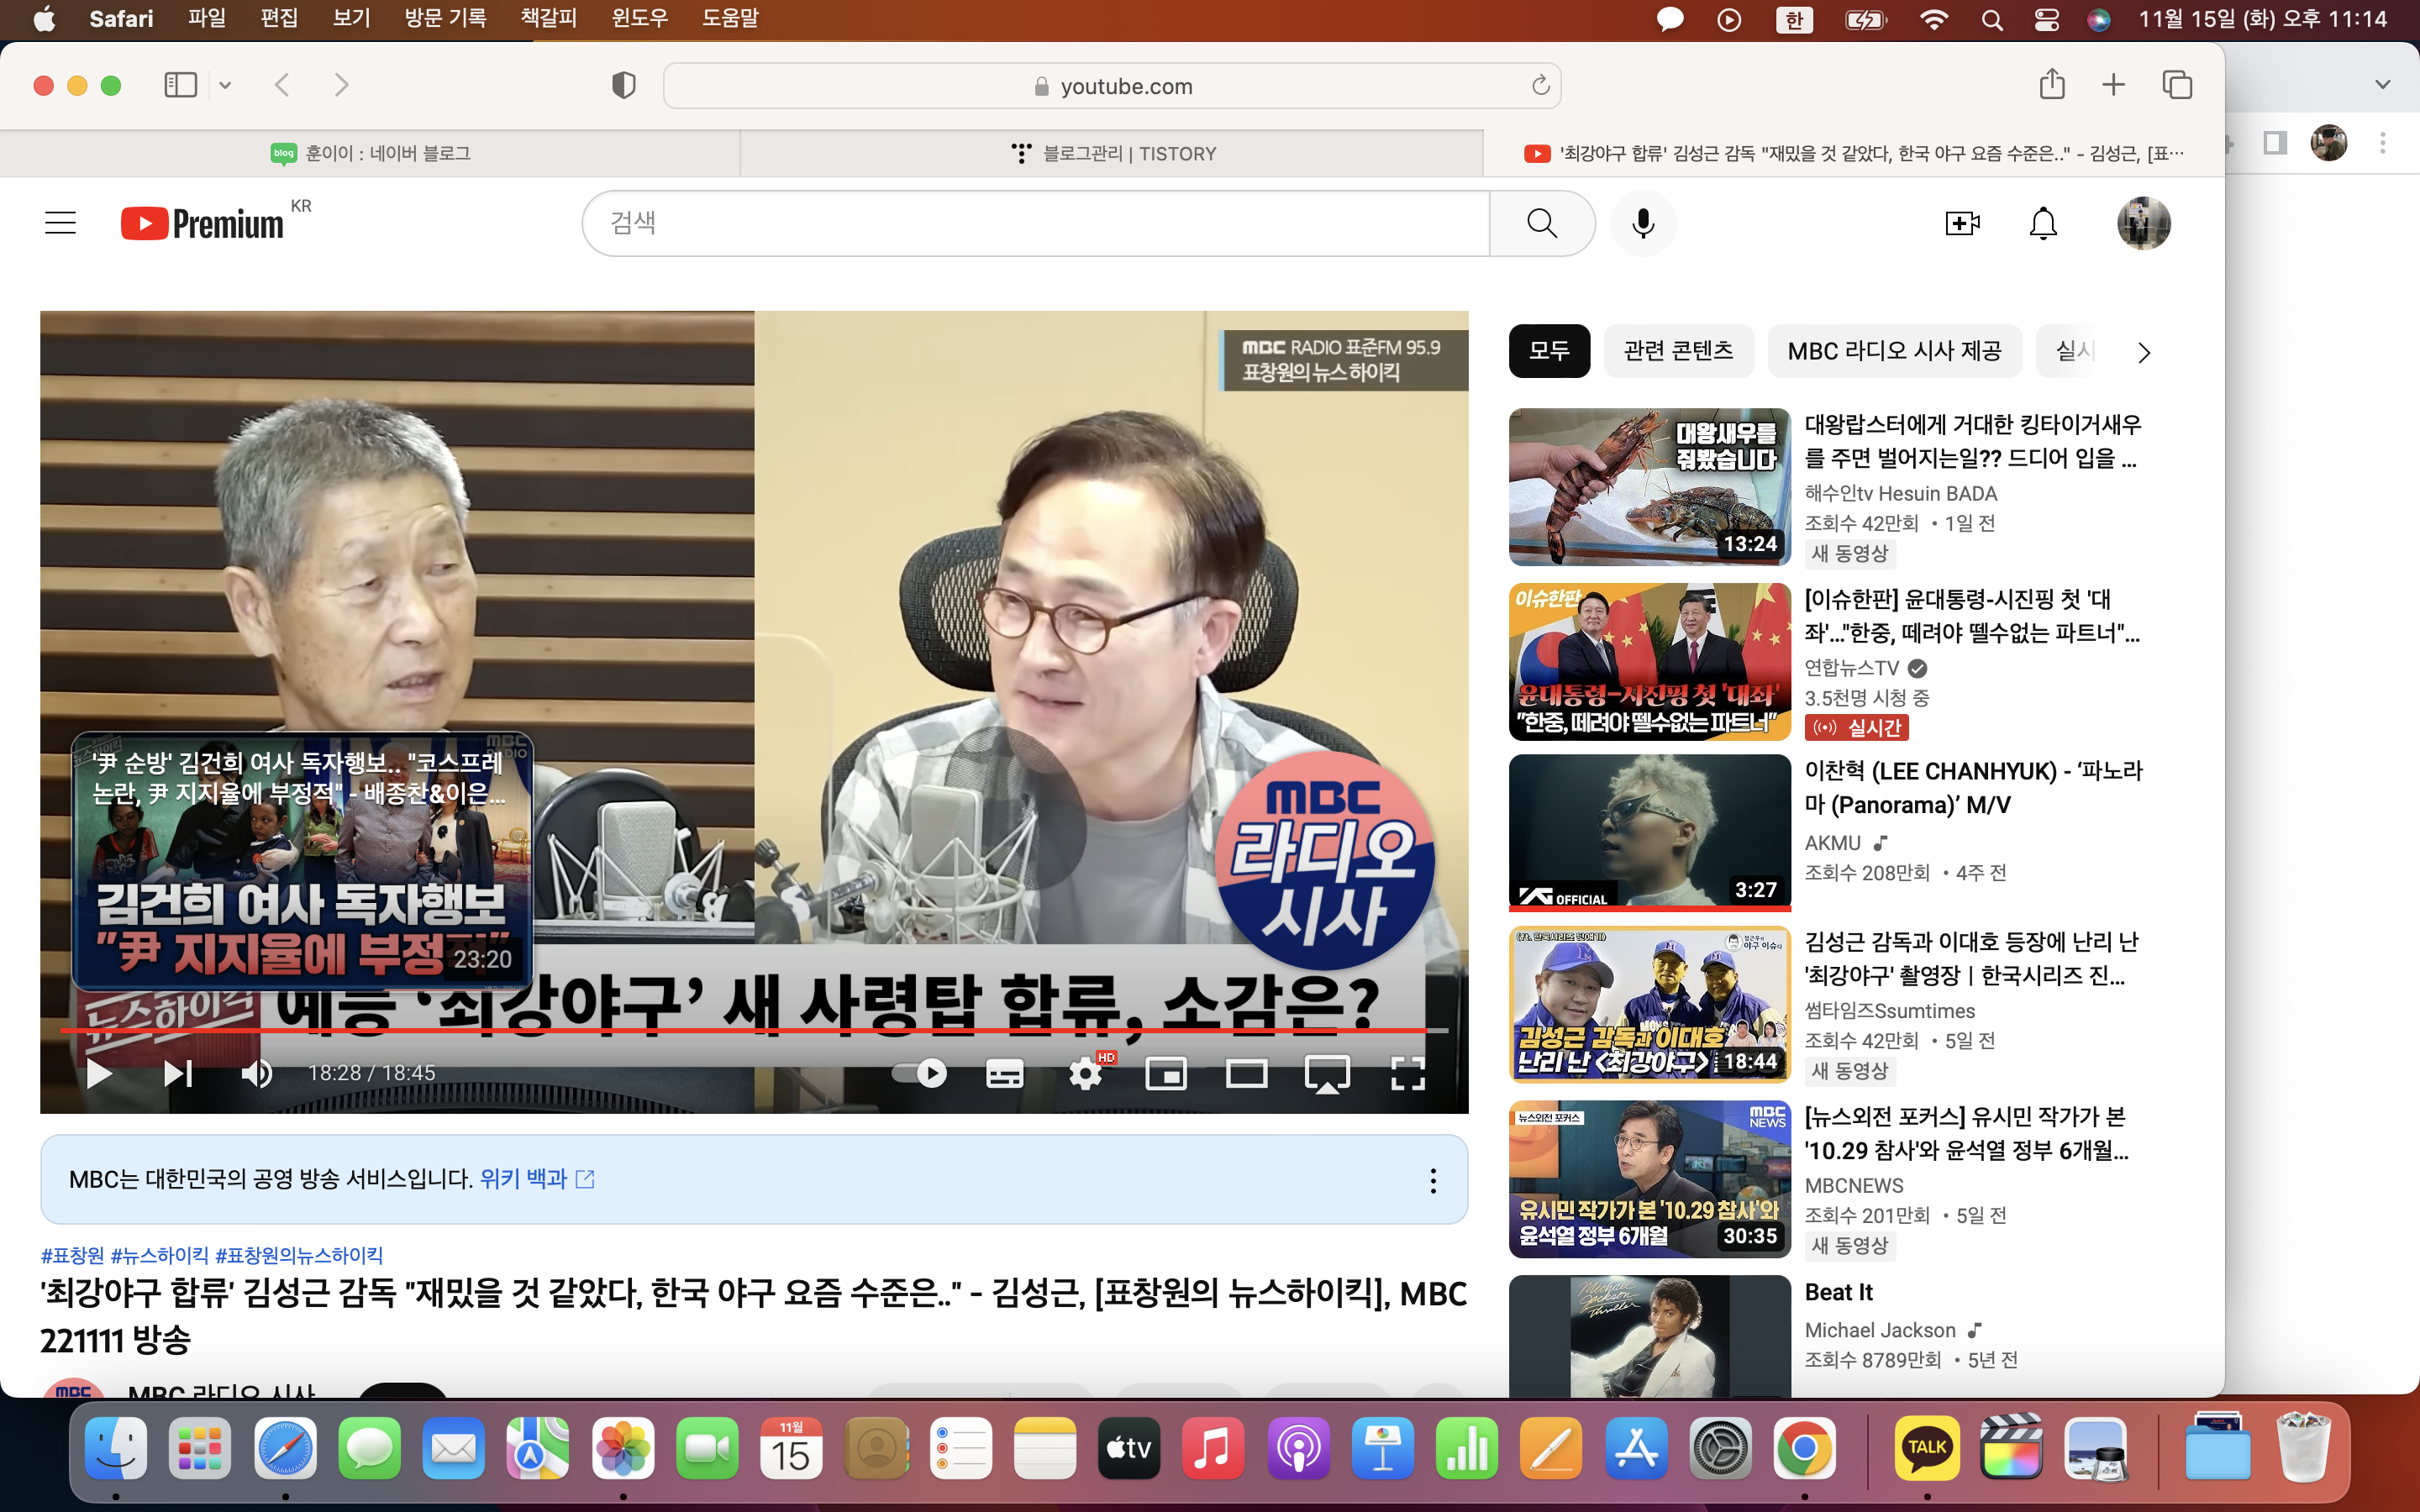Open the Safari privacy report shield
Viewport: 2420px width, 1512px height.
(623, 85)
